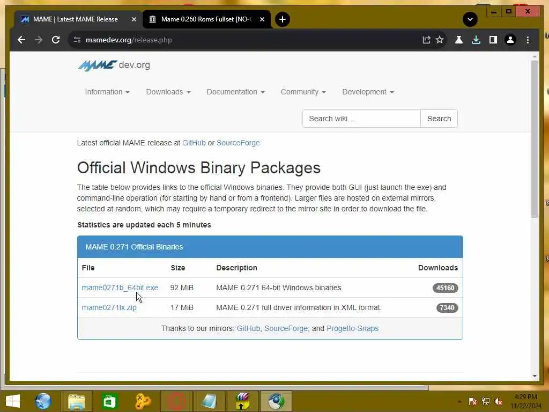
Task: Click the Search button
Action: [439, 119]
